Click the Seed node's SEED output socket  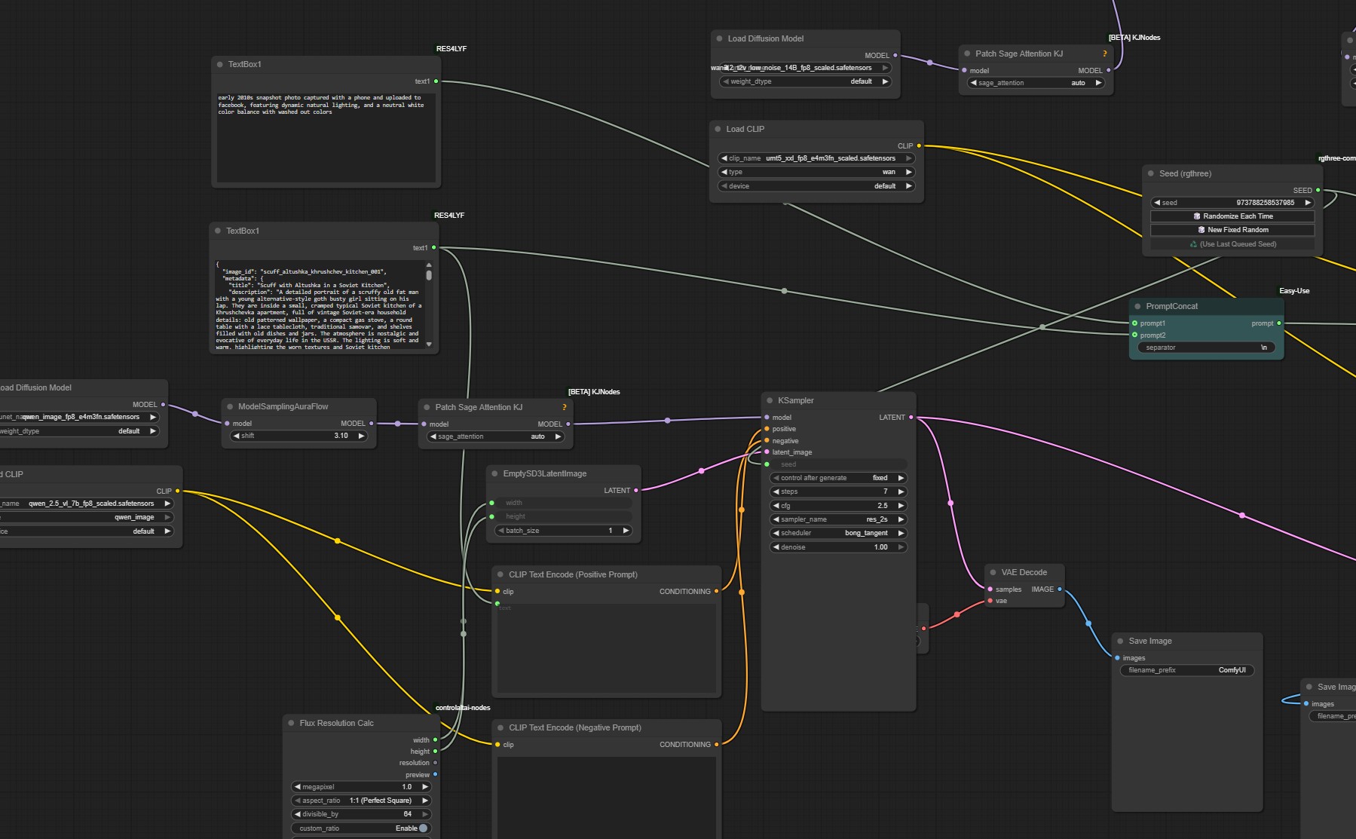click(x=1318, y=190)
